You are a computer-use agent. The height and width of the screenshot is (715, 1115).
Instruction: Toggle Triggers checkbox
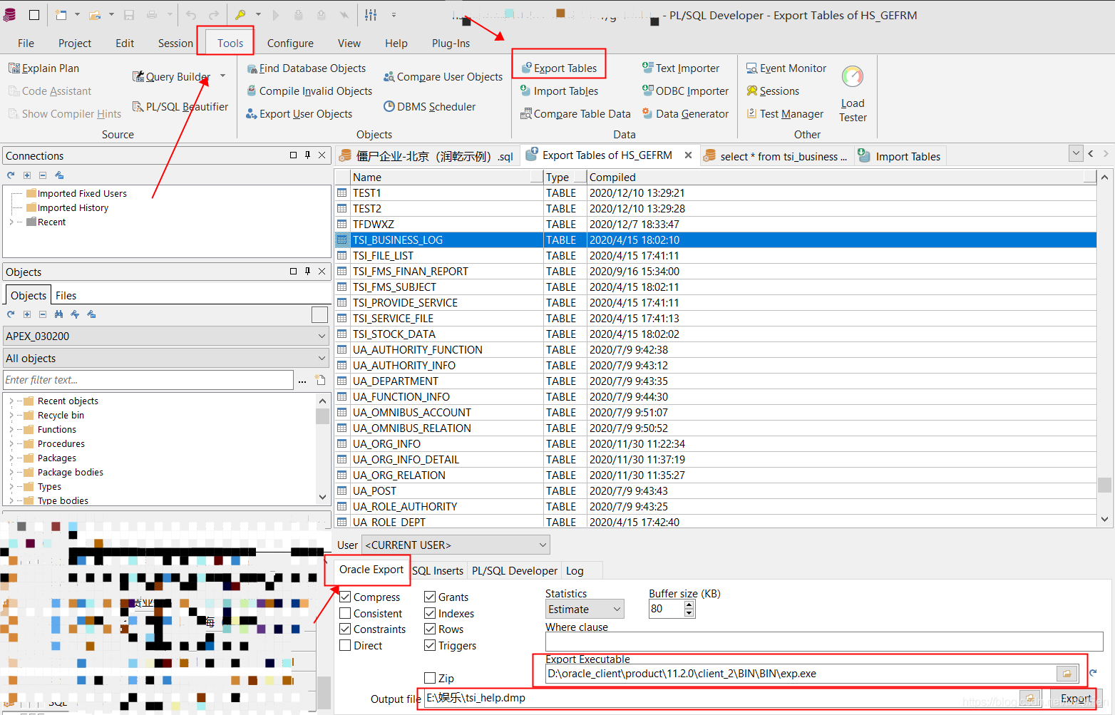[x=430, y=646]
